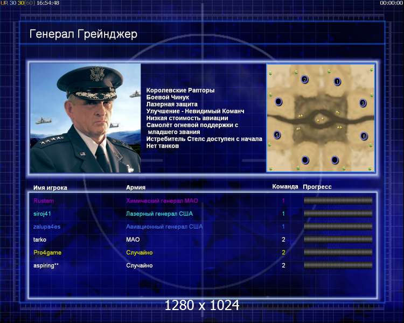Viewport: 404px width, 323px height.
Task: Click zalupa4es's loading progress bar
Action: tap(338, 227)
